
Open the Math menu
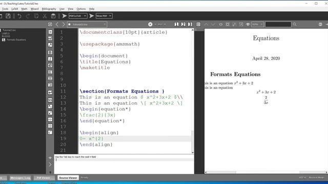(24, 9)
